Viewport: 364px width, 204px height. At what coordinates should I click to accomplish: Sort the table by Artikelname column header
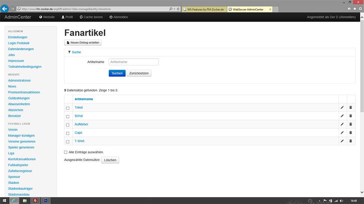(x=84, y=99)
